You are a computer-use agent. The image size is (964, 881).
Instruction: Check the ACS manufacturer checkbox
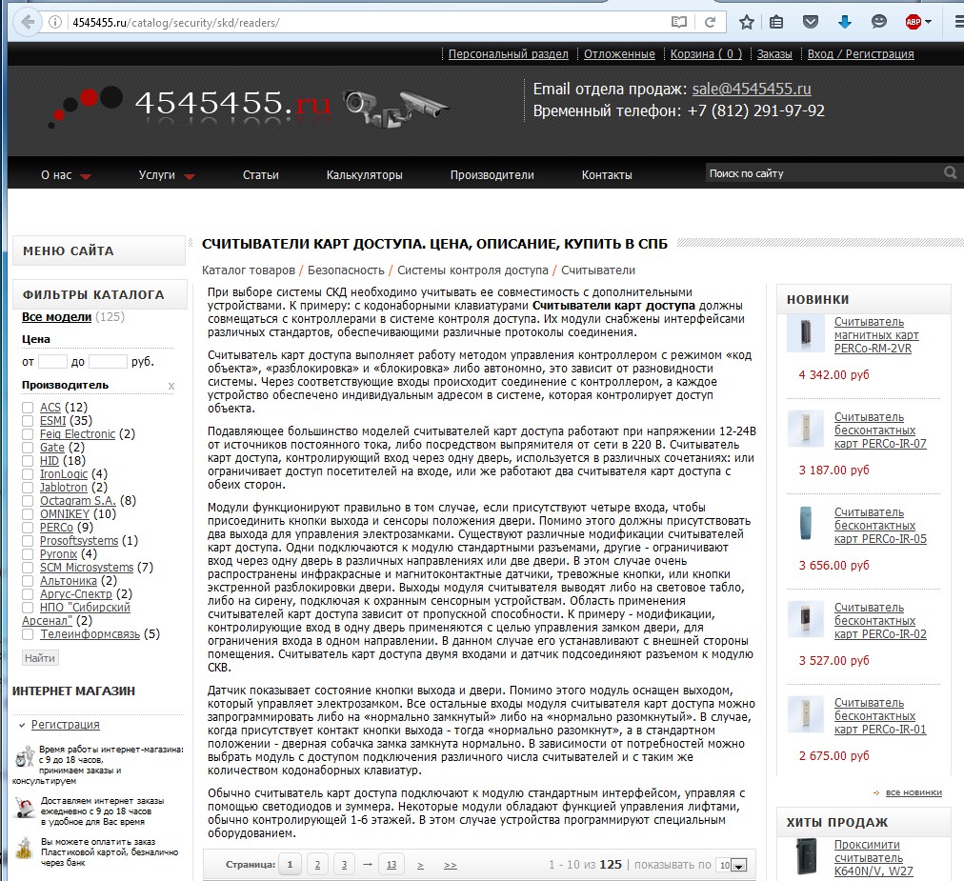28,408
